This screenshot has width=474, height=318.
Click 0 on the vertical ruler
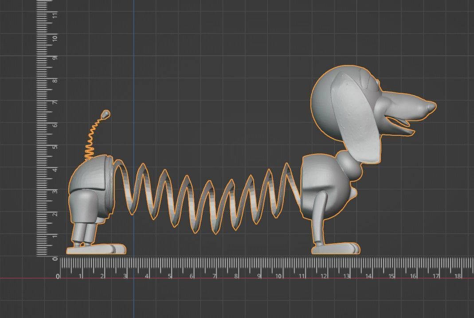pyautogui.click(x=55, y=259)
